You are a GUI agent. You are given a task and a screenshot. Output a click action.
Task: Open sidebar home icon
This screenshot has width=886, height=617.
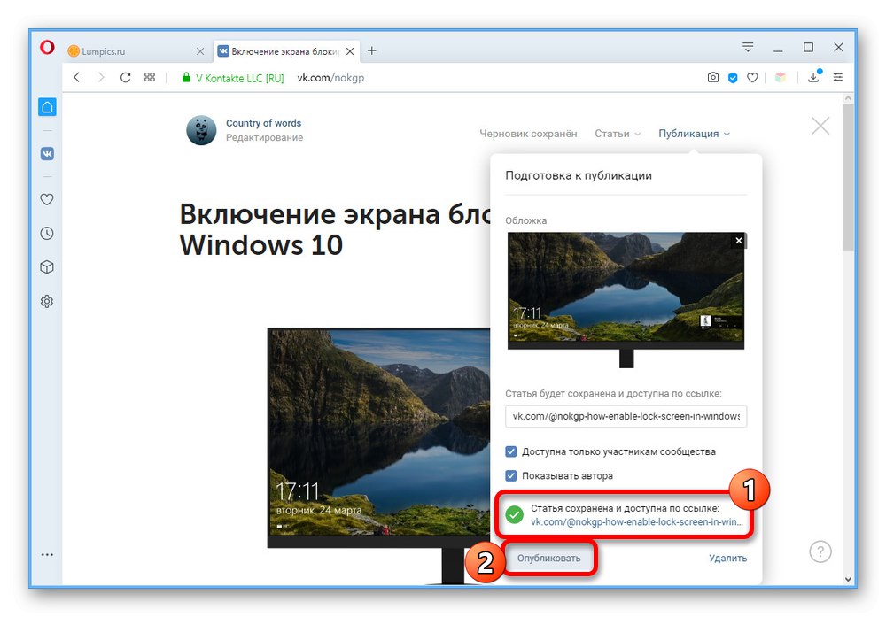click(48, 107)
